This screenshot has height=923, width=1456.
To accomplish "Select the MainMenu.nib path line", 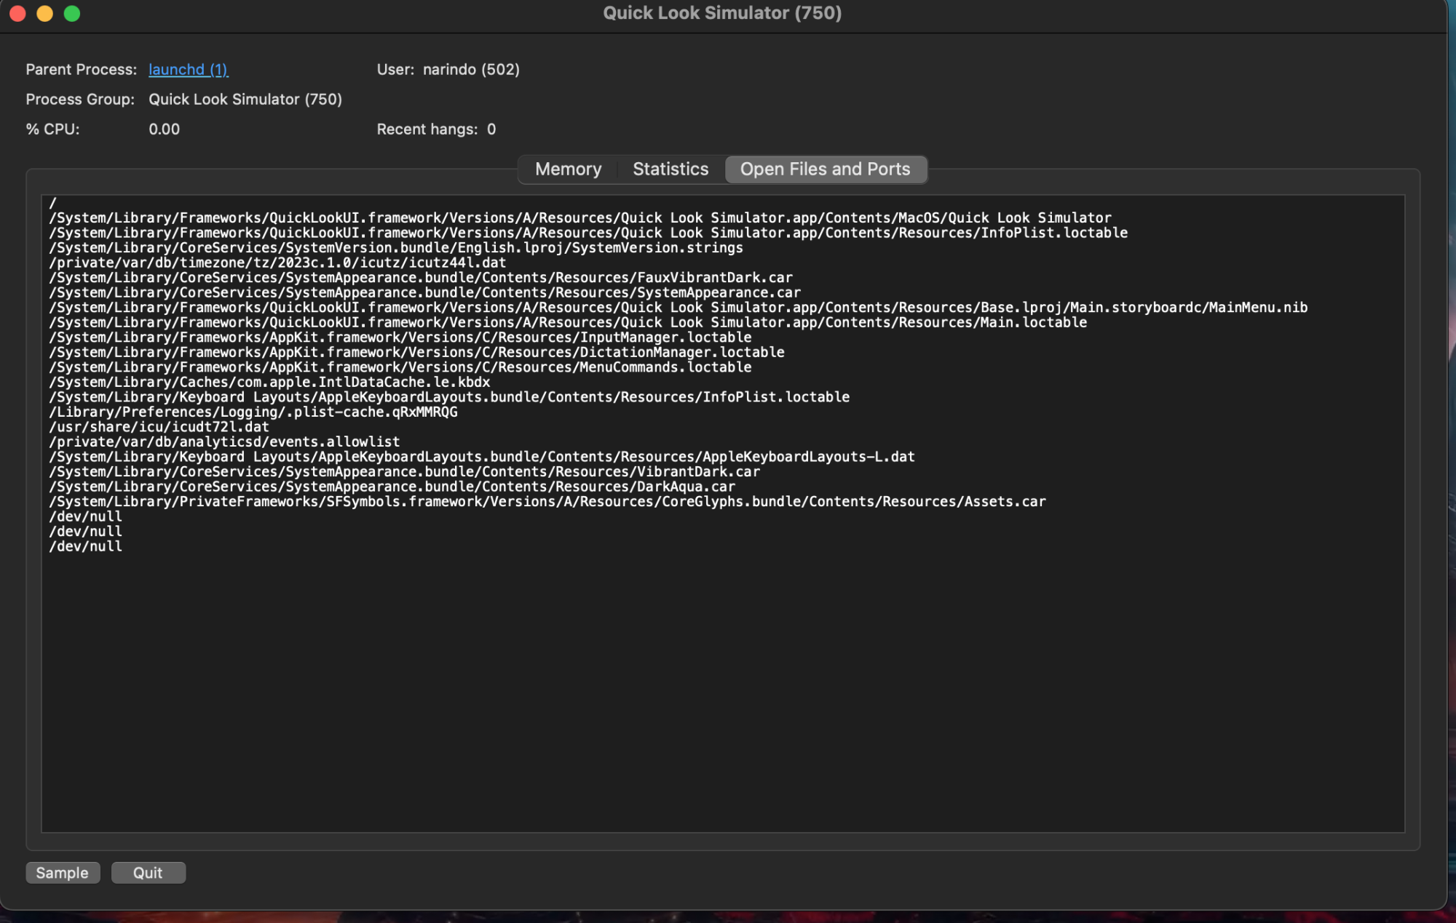I will click(x=677, y=307).
